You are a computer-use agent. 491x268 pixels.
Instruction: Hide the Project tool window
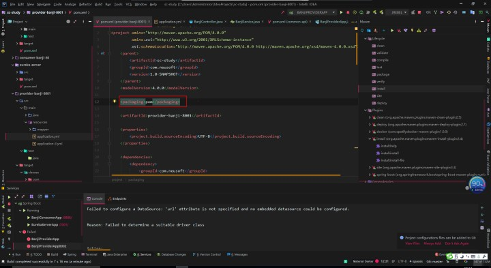point(90,22)
